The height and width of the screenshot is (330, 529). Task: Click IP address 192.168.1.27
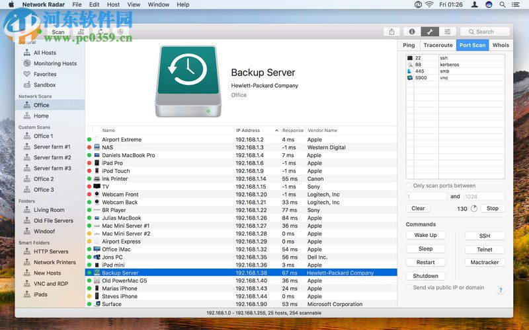pyautogui.click(x=251, y=226)
